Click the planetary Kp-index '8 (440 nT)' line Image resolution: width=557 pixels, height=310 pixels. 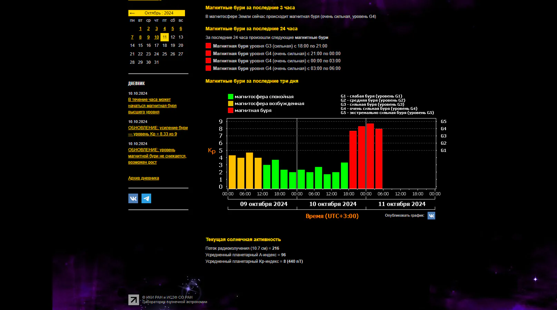pyautogui.click(x=254, y=261)
